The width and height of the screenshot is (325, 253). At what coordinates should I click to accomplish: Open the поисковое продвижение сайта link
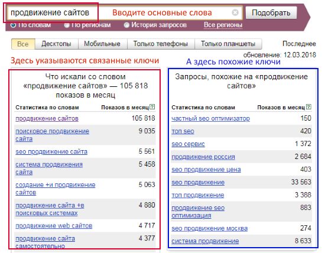[x=52, y=135]
